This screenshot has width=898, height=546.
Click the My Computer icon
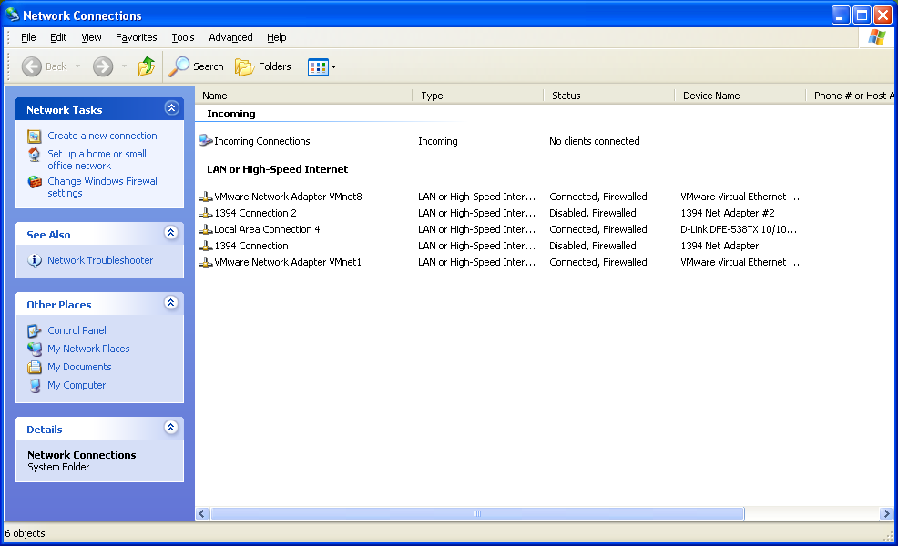[x=35, y=385]
